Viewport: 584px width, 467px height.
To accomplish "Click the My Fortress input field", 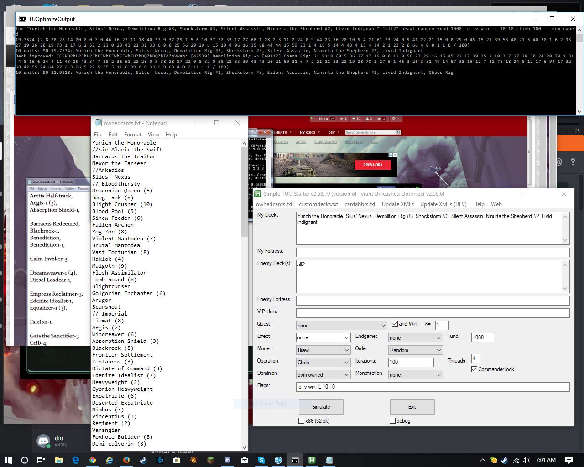I will tap(433, 252).
